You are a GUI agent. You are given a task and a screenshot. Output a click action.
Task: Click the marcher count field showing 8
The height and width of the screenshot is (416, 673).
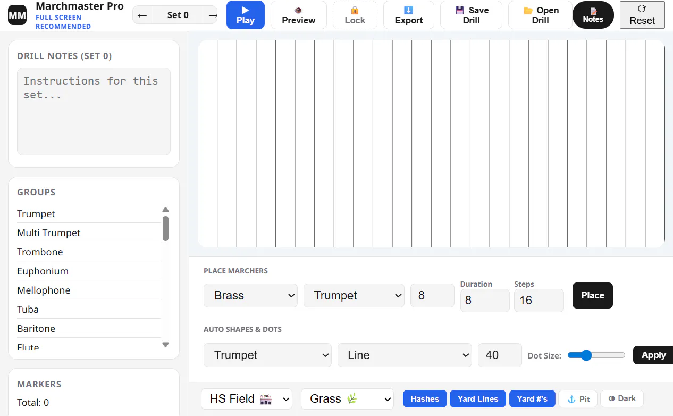point(432,295)
